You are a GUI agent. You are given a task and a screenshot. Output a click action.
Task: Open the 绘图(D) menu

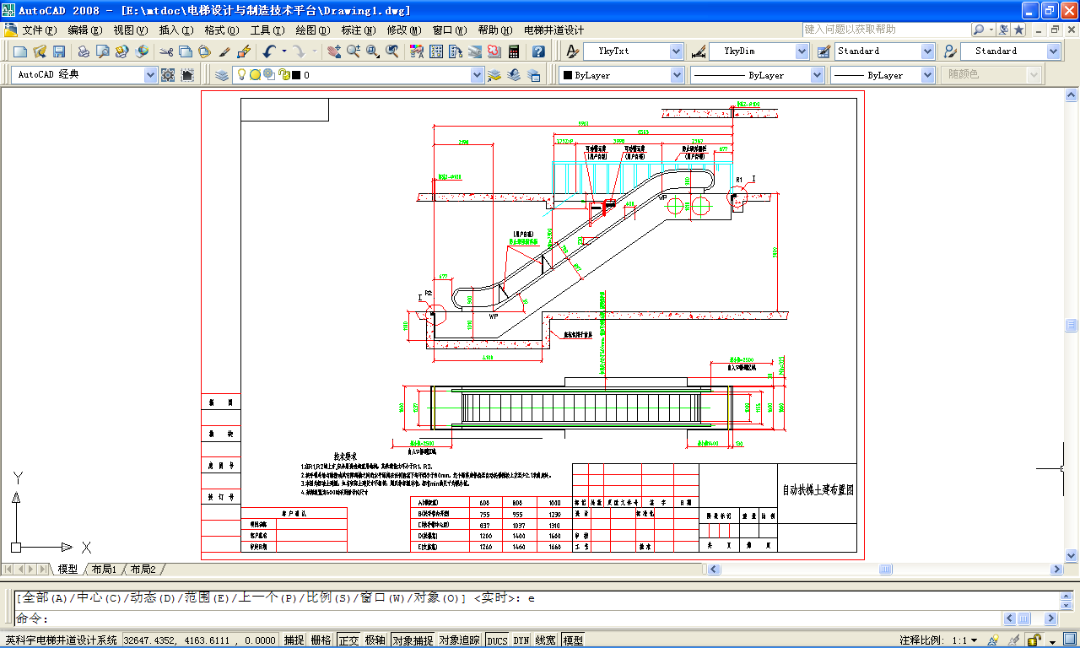tap(312, 30)
